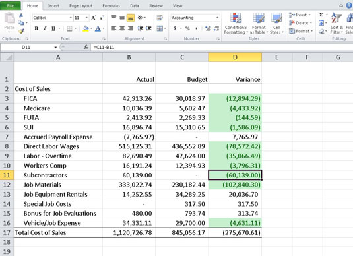Click the Increase Indent icon
Viewport: 353px width, 256px height.
148,28
